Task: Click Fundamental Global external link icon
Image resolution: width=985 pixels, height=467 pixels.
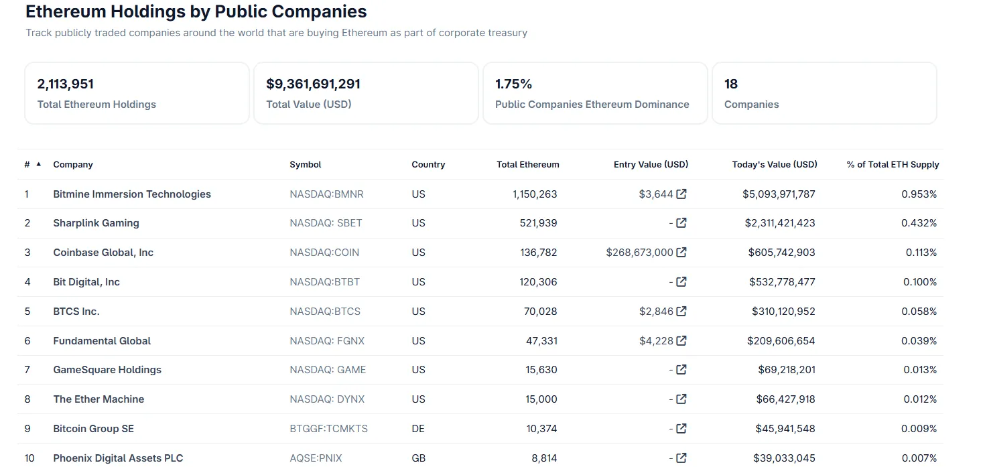Action: (x=681, y=341)
